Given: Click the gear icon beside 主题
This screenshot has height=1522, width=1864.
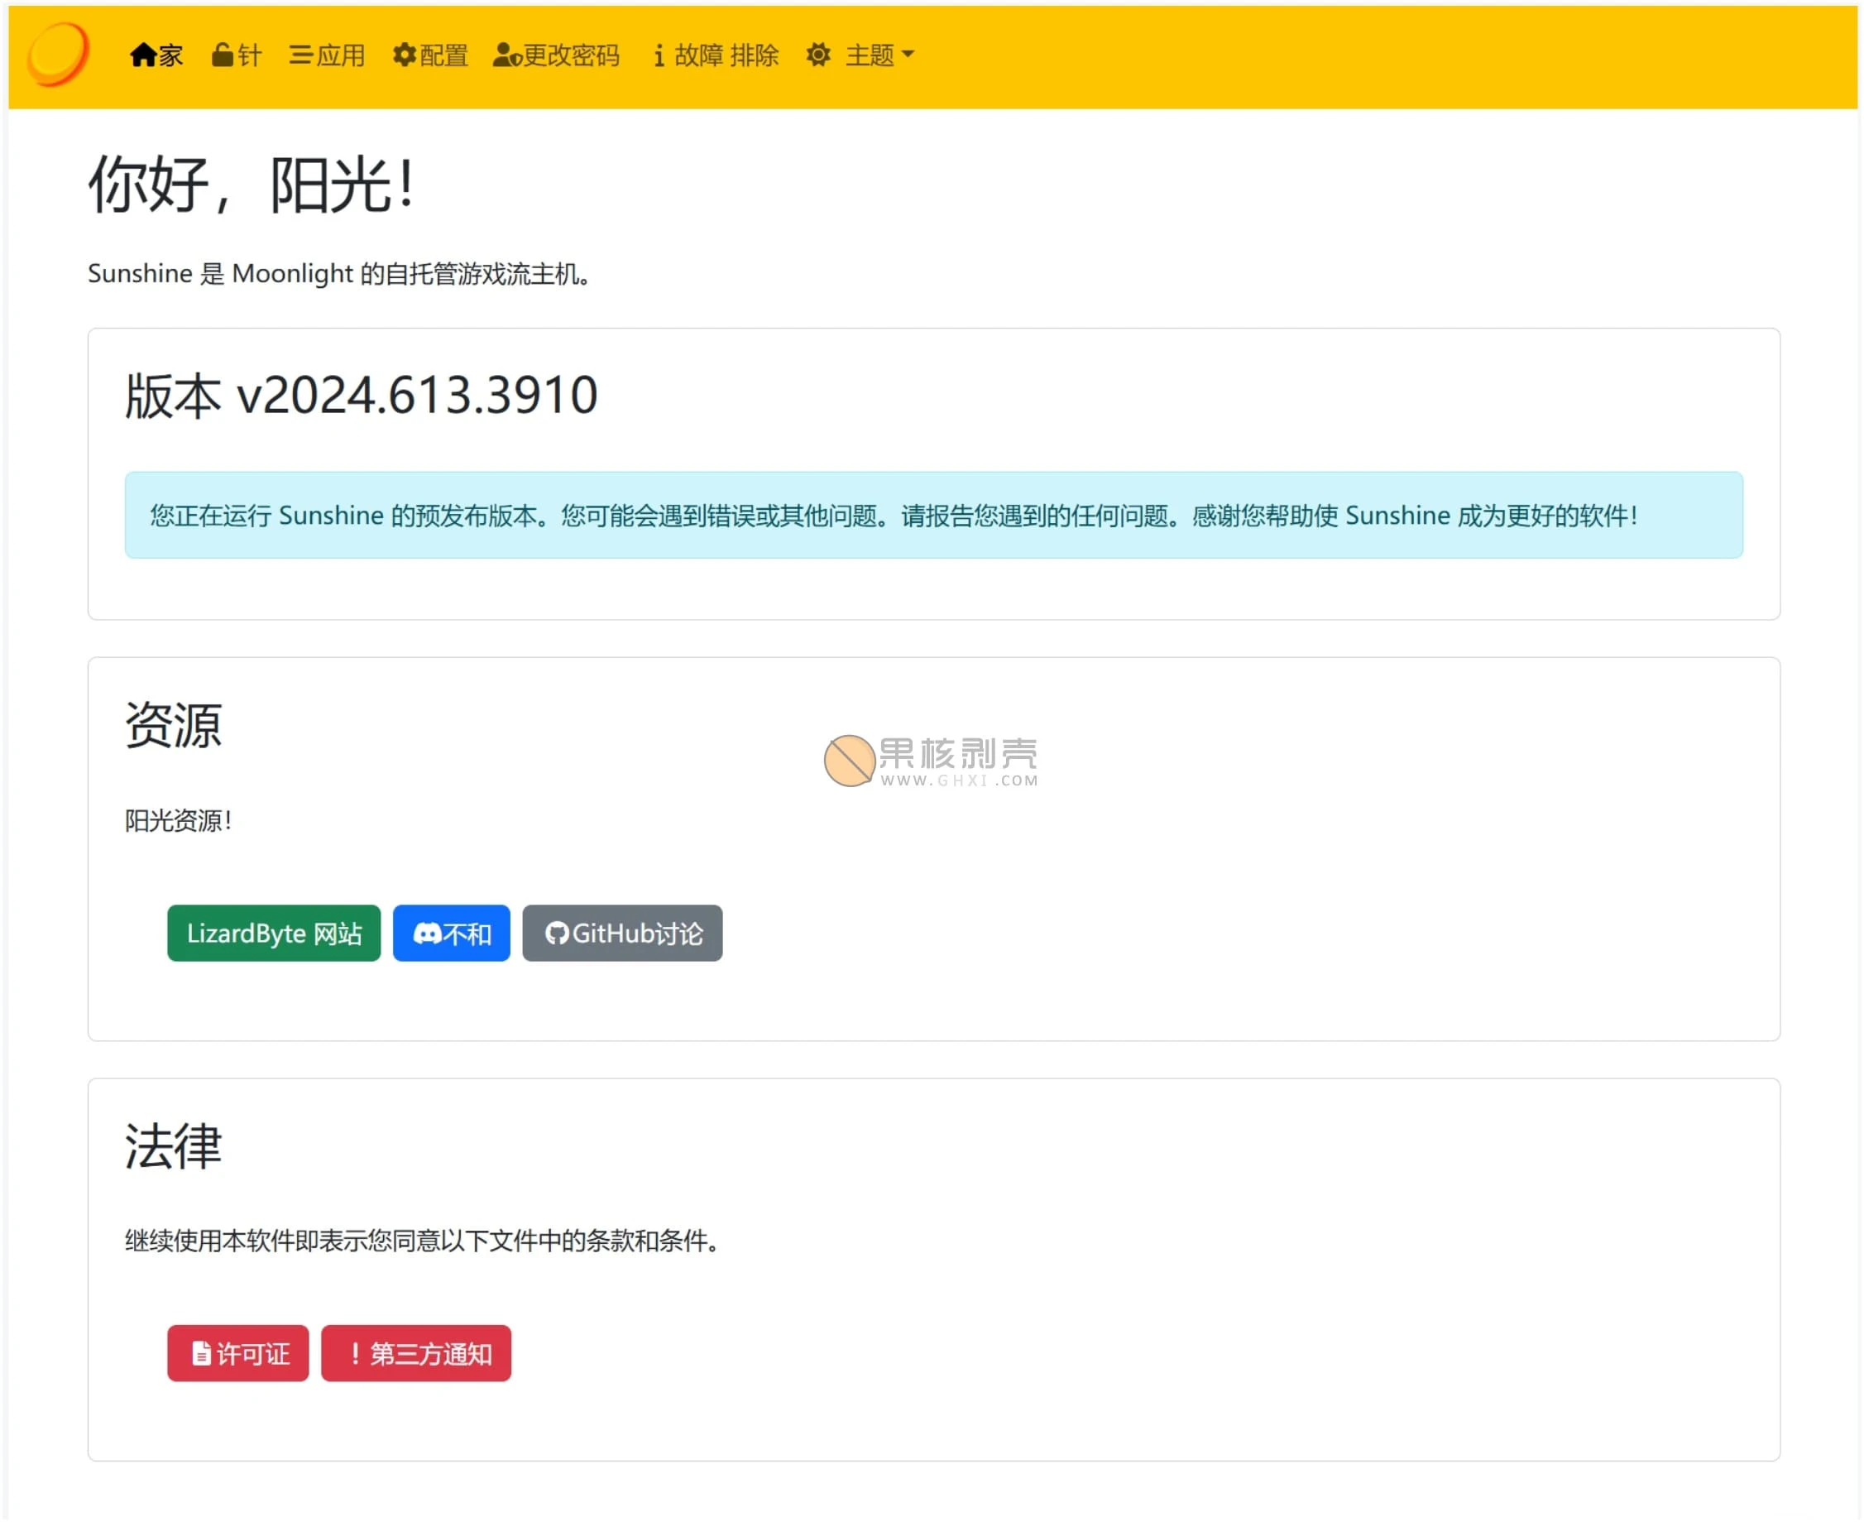Looking at the screenshot, I should pos(818,55).
